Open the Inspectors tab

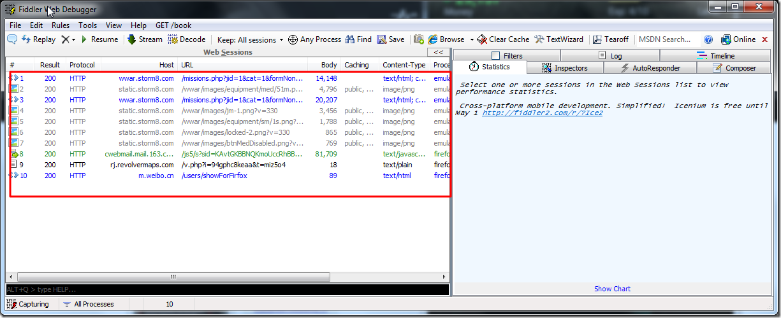[x=564, y=68]
